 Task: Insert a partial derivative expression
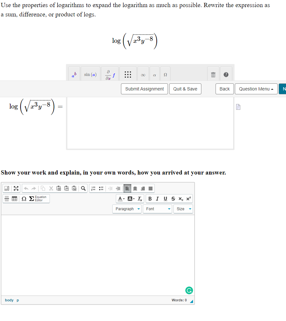coord(110,74)
